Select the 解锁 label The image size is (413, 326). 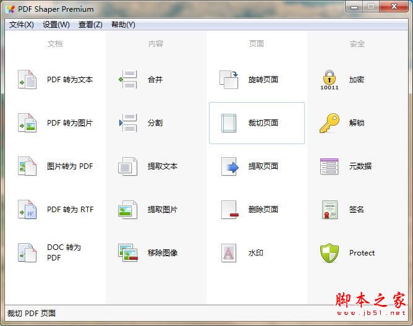click(x=357, y=123)
